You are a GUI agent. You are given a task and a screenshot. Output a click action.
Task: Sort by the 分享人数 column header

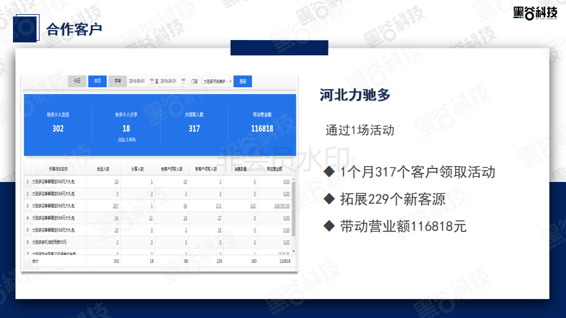point(137,169)
